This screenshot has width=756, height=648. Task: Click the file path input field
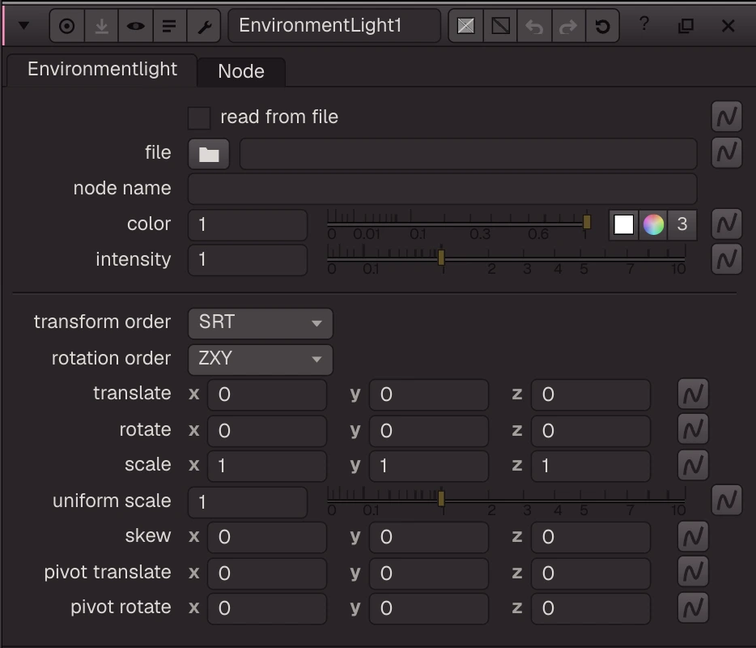click(x=468, y=154)
